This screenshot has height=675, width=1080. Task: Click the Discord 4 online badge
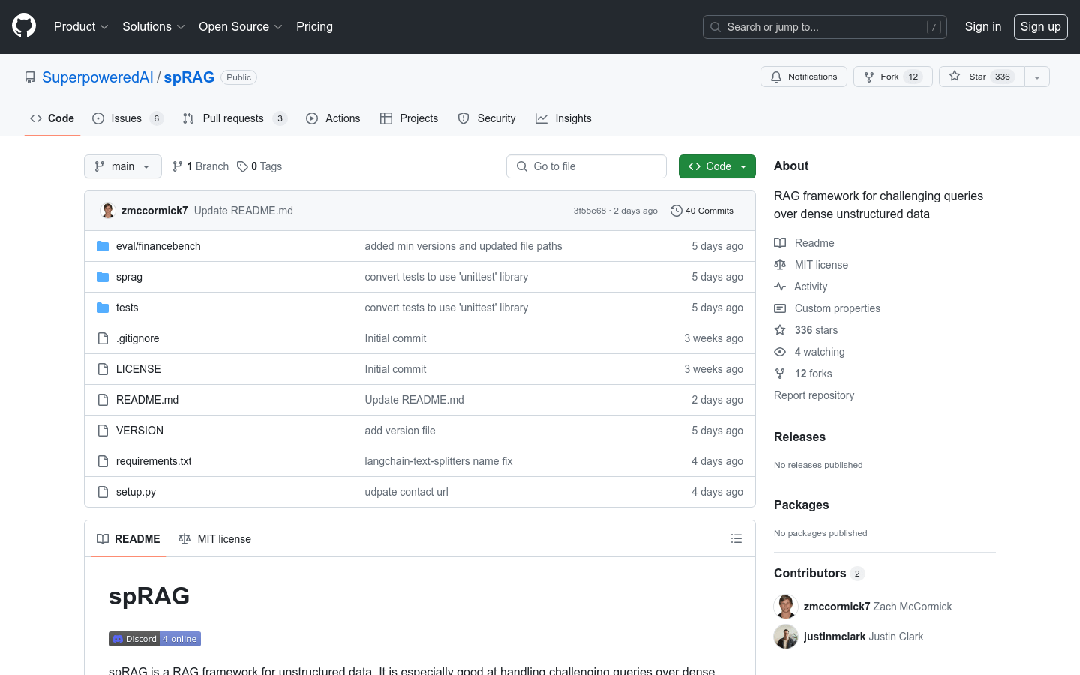pyautogui.click(x=154, y=639)
